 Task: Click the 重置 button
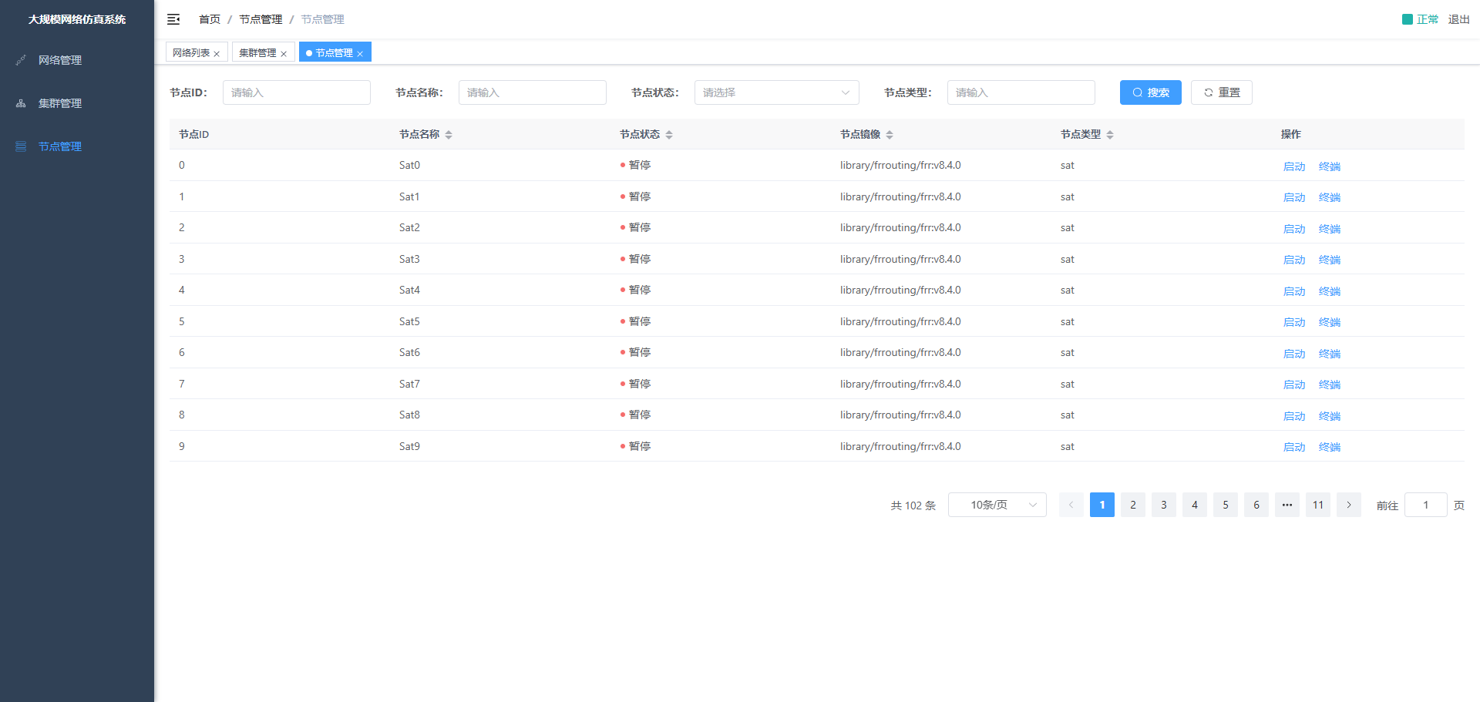[1221, 92]
